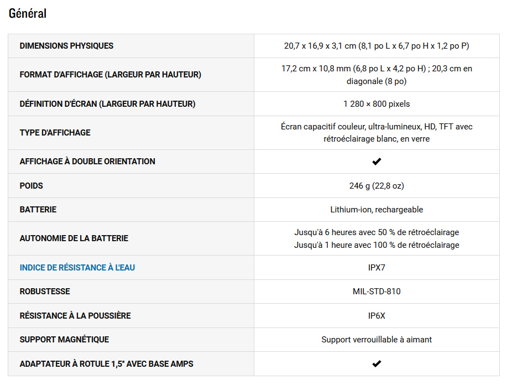Viewport: 507px width, 390px height.
Task: Click the Autonomie de la batterie label
Action: click(x=74, y=238)
